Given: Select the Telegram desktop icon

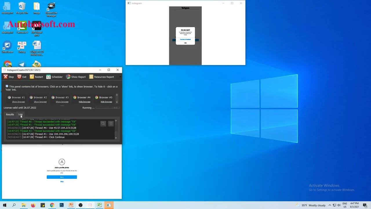Looking at the screenshot, I should pos(22,64).
